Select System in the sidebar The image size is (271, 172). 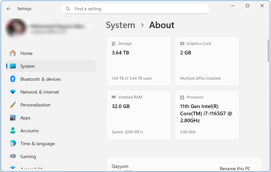click(51, 66)
